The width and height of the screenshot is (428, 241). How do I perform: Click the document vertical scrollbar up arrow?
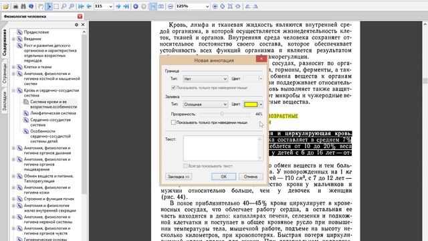425,24
